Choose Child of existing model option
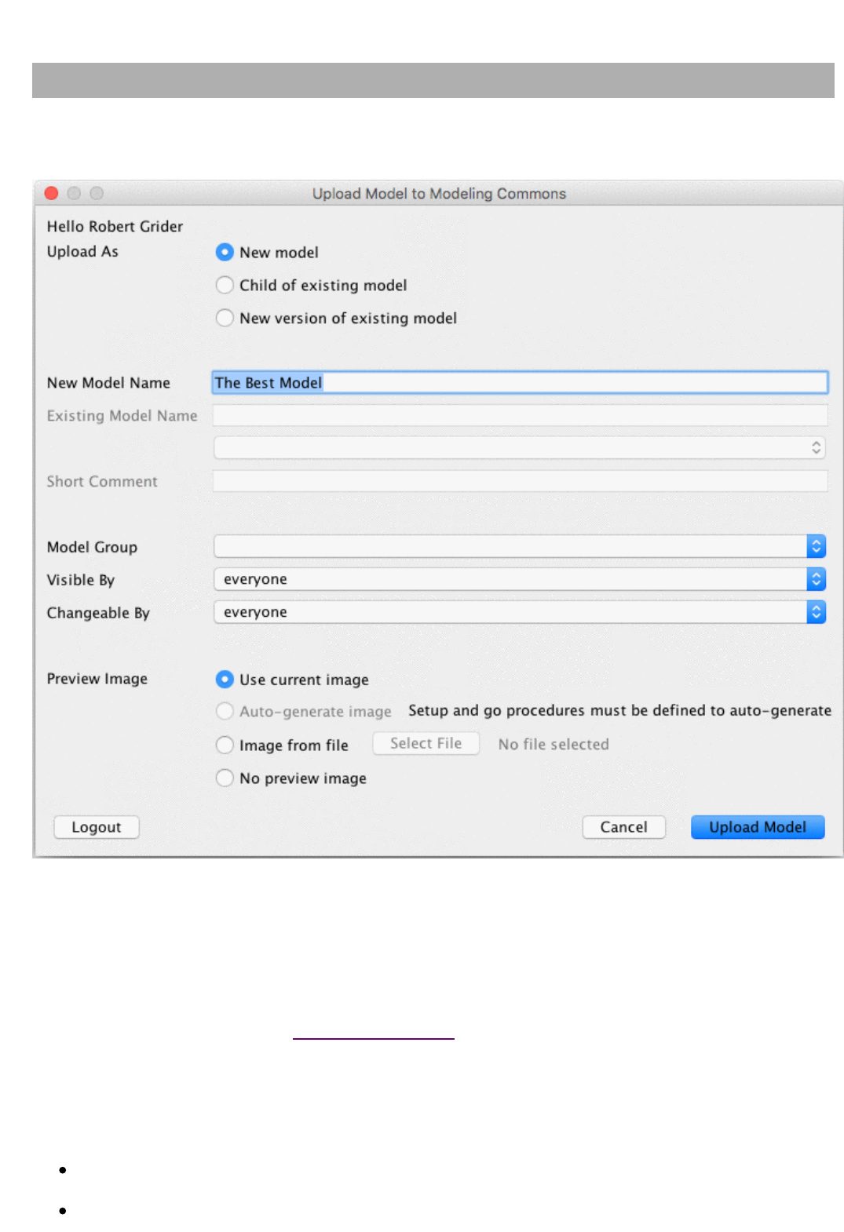This screenshot has height=1232, width=844. pyautogui.click(x=225, y=285)
